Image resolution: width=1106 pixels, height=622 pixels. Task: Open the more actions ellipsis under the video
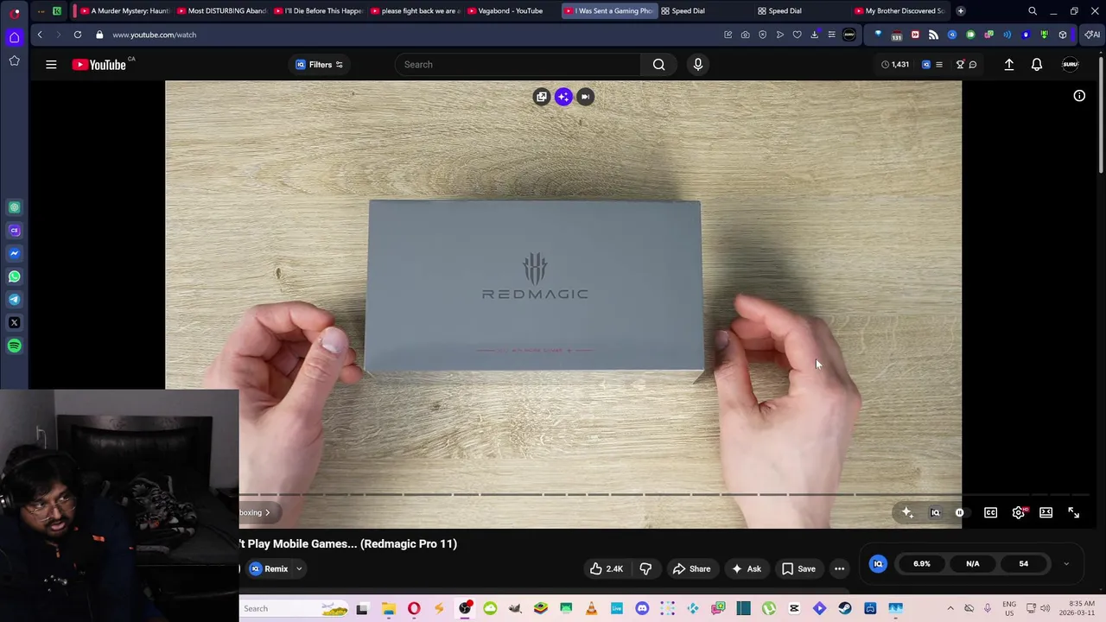839,568
